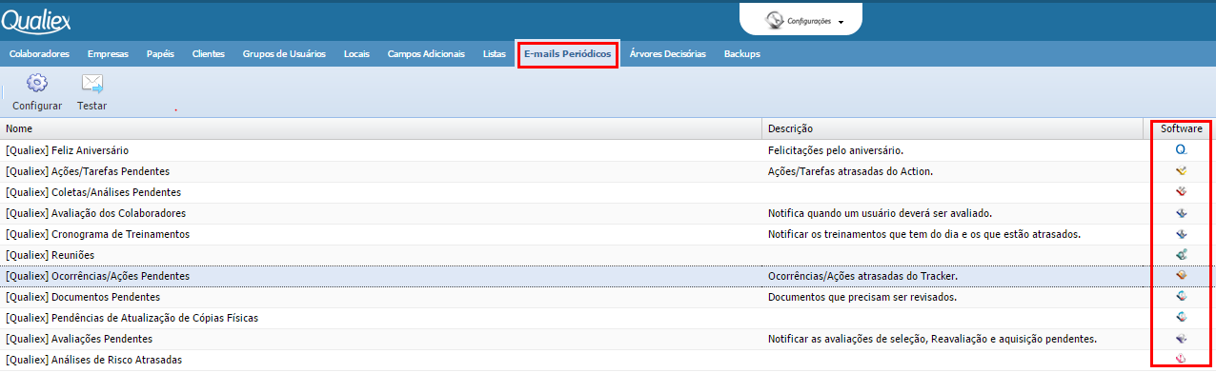
Task: Click software icon in Ações/Tarefas Pendentes row
Action: tap(1182, 171)
